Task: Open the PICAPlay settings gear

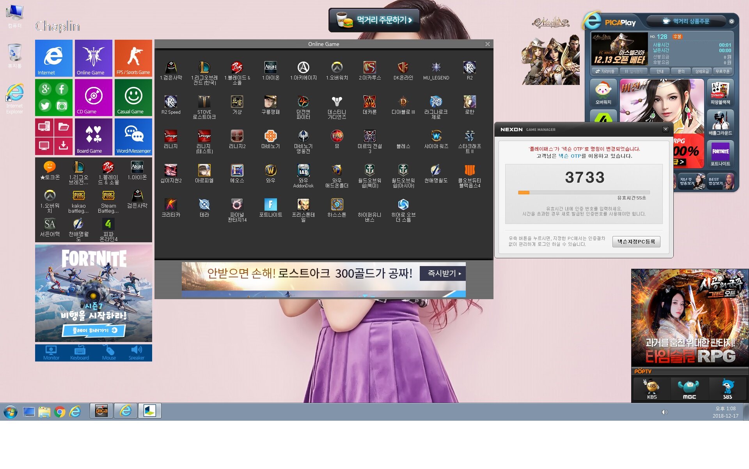Action: tap(732, 21)
